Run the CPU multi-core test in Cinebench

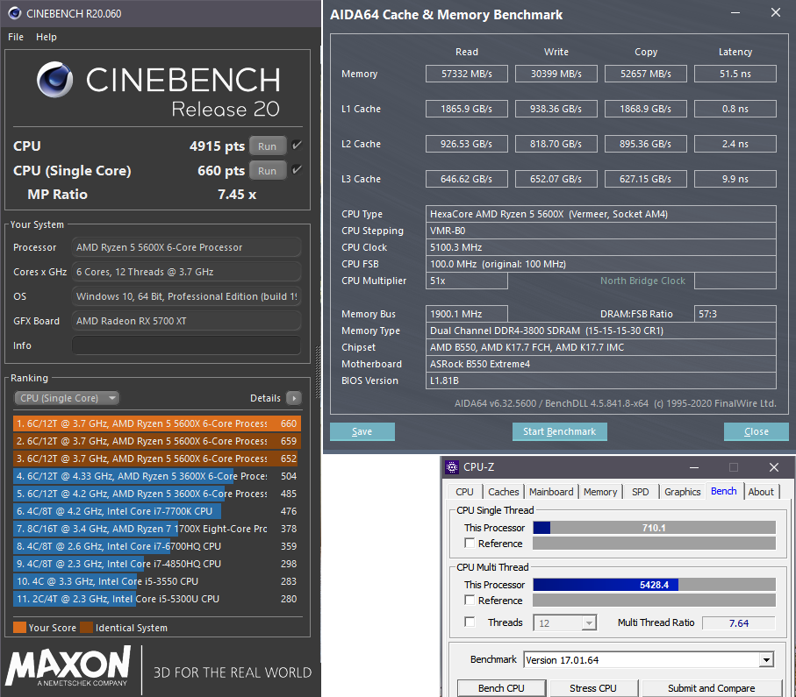(x=268, y=146)
